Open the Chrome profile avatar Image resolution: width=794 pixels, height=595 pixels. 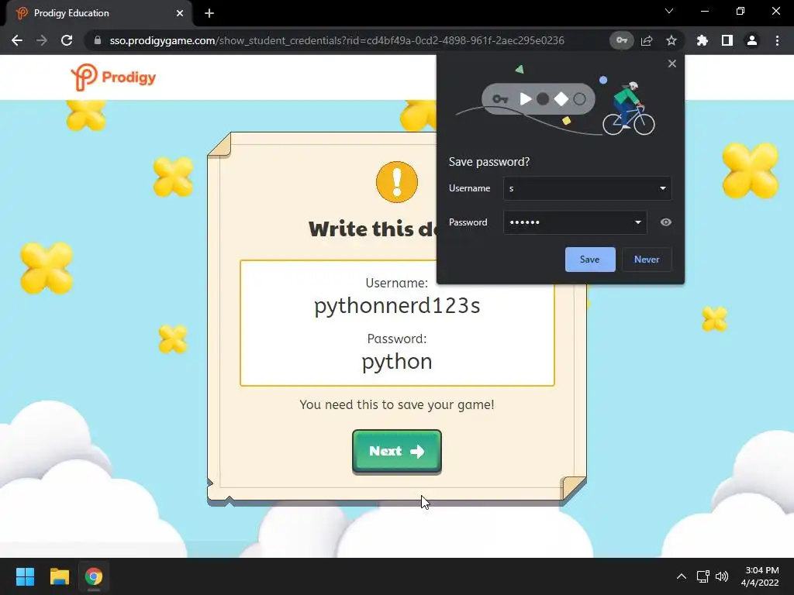click(752, 40)
